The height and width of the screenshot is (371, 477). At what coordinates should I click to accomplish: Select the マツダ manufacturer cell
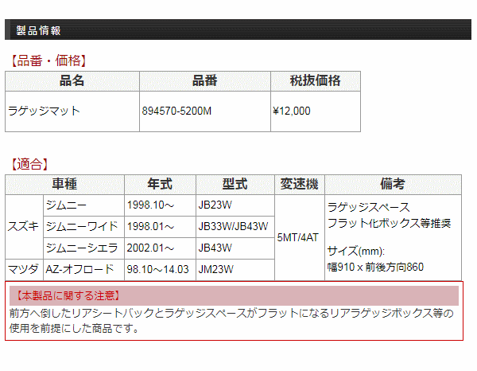pyautogui.click(x=24, y=269)
